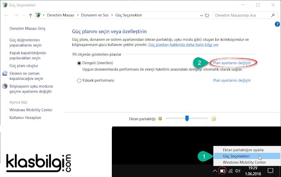Click the address bar Control Panel icon
The image size is (281, 177).
click(38, 15)
